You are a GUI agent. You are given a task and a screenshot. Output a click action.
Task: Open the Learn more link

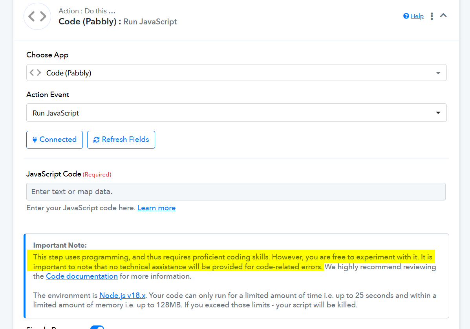[x=156, y=208]
